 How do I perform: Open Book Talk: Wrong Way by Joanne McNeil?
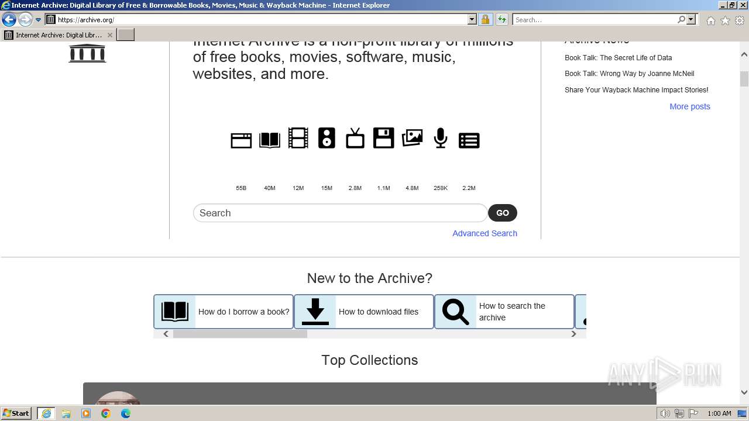click(x=629, y=74)
